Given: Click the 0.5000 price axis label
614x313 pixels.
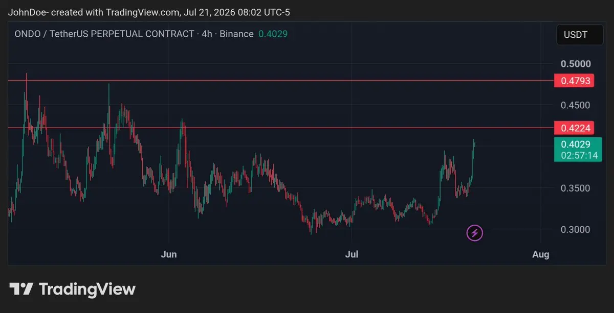Looking at the screenshot, I should (x=576, y=64).
